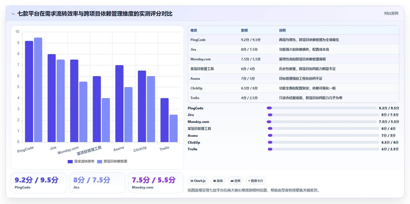
Task: Click the ClickUp progress bar
Action: 323,142
